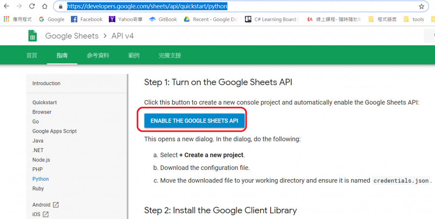Click 'Download the configuration file' step

[x=205, y=168]
